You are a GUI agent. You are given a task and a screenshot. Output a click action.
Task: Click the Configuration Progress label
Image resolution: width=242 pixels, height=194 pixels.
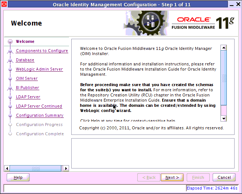coord(39,125)
